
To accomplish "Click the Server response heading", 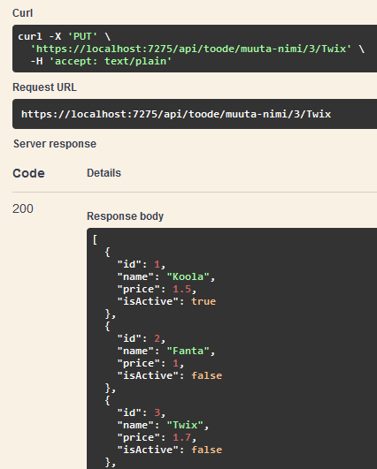I will tap(55, 144).
